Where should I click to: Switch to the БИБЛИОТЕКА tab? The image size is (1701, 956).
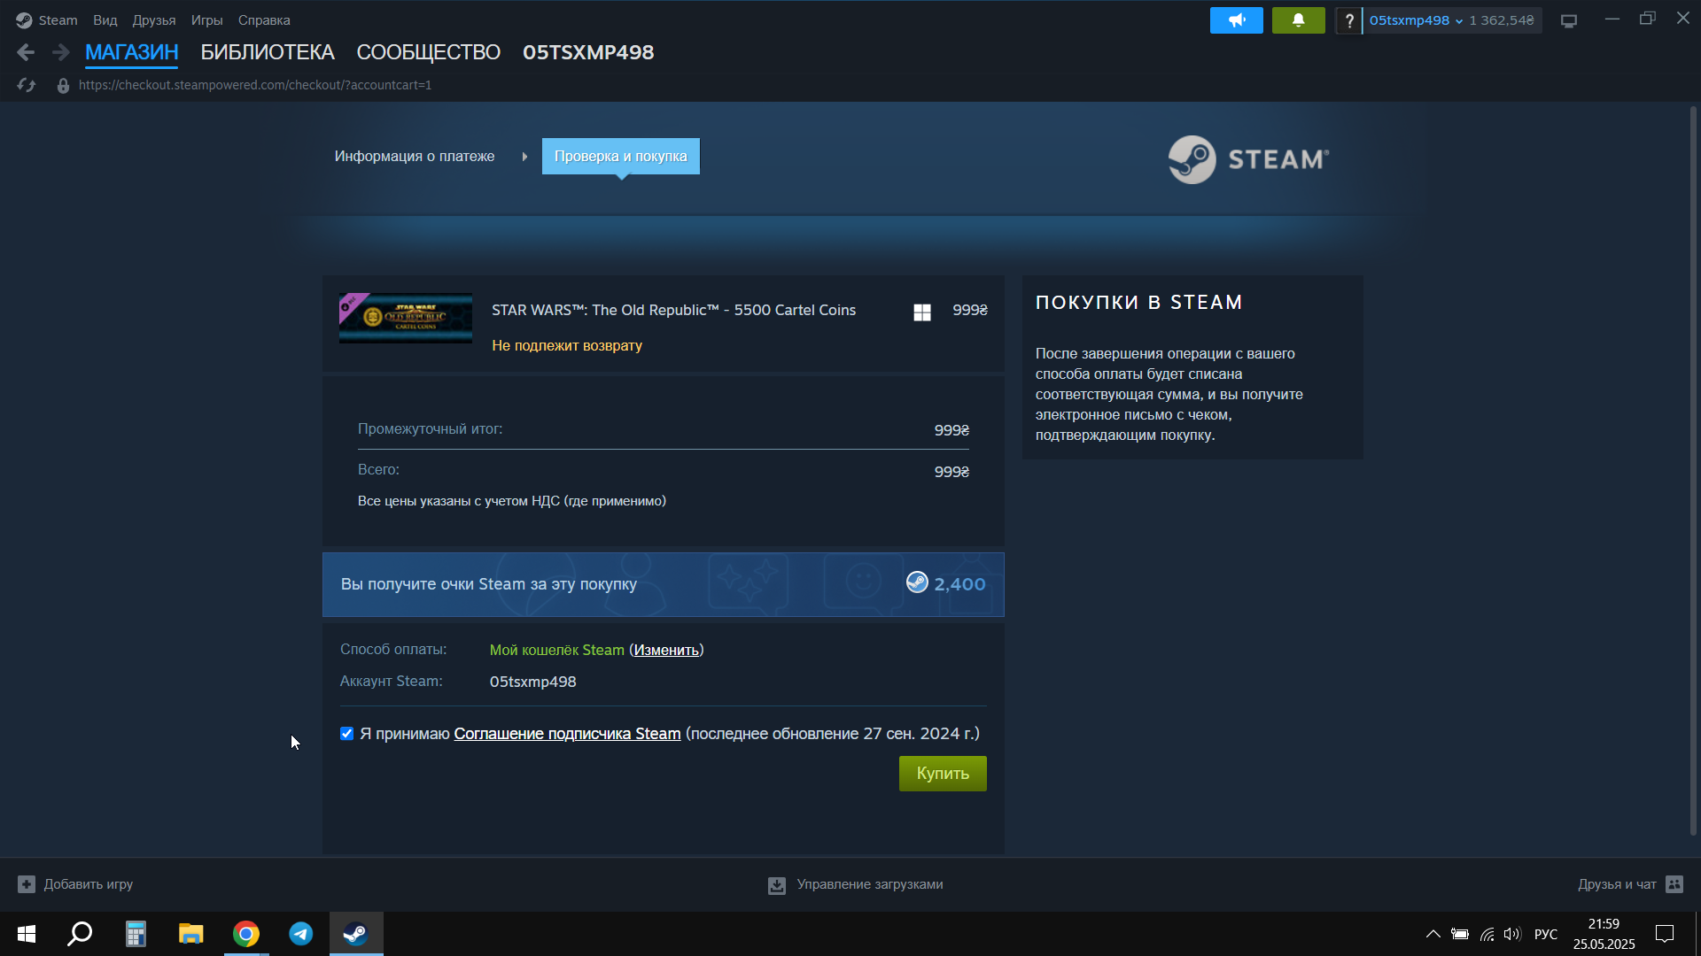[x=268, y=52]
